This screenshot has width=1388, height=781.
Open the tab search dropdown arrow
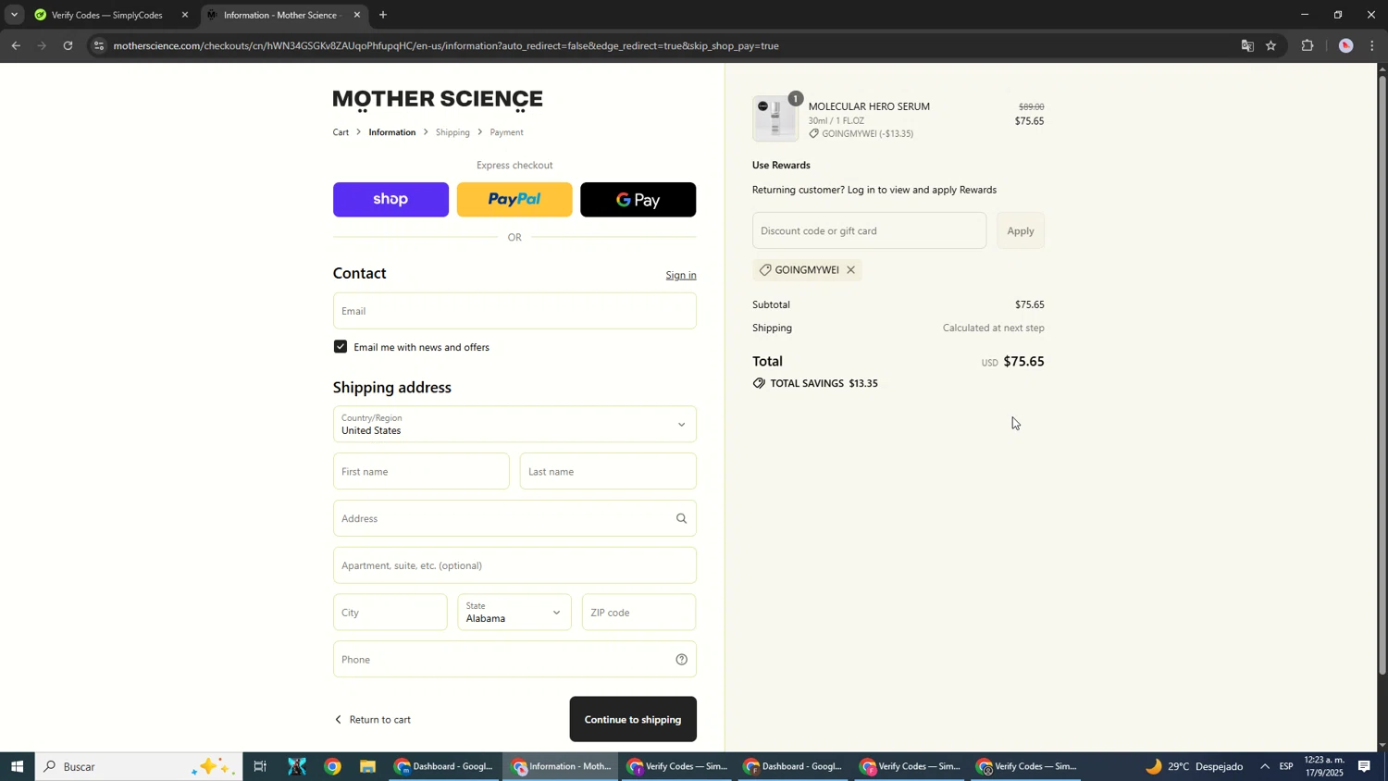(14, 15)
